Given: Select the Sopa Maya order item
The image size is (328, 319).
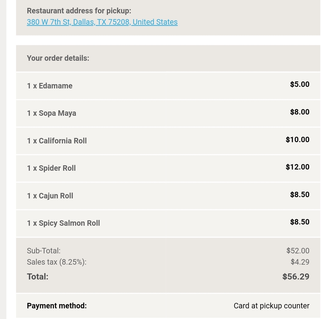Looking at the screenshot, I should pos(51,113).
